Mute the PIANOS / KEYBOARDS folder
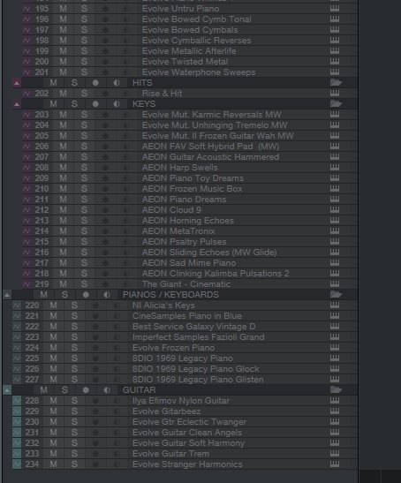The height and width of the screenshot is (483, 401). (x=44, y=295)
